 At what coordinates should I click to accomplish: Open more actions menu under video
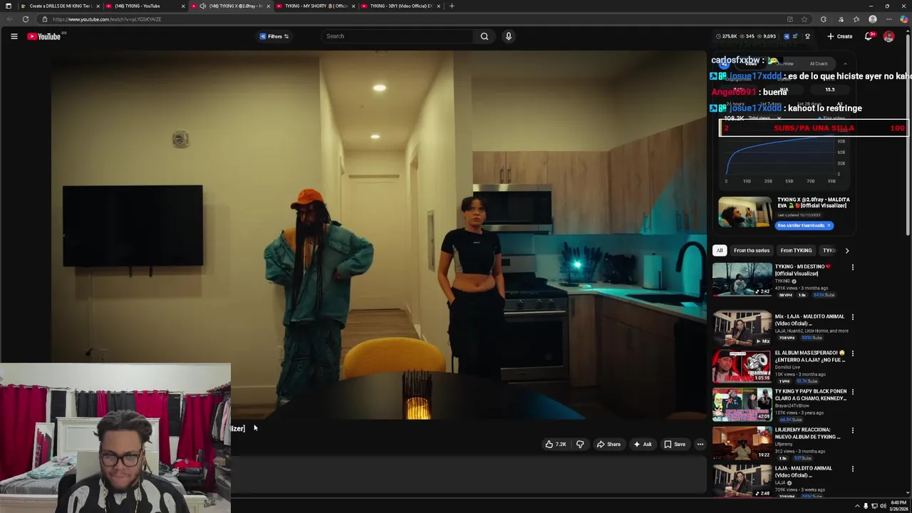point(700,445)
